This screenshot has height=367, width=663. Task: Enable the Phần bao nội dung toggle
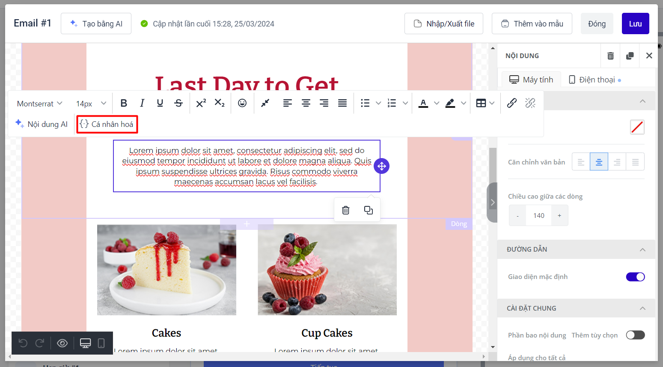point(635,335)
